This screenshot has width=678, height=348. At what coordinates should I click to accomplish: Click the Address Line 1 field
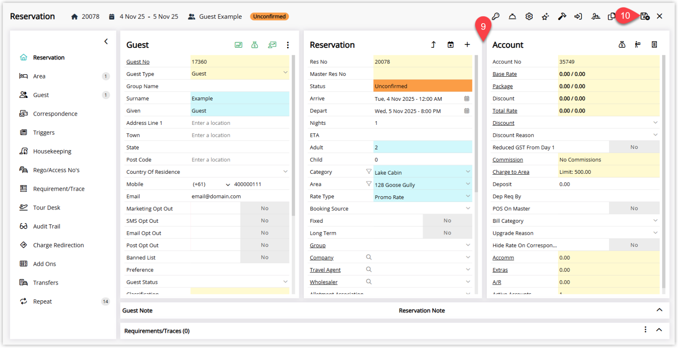[x=240, y=123]
